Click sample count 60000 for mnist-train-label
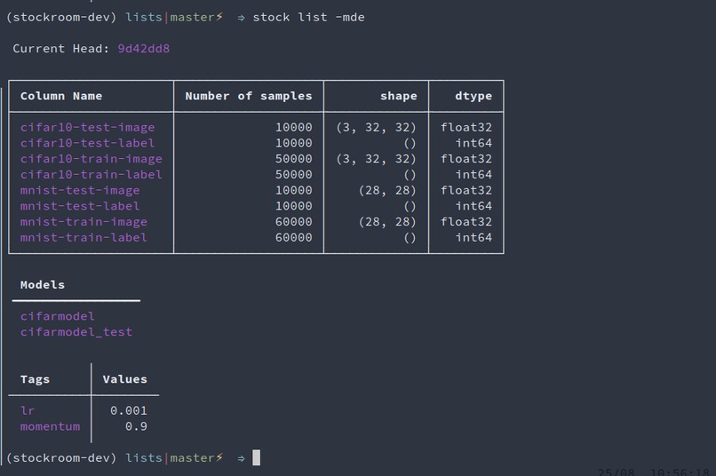716x476 pixels. click(x=294, y=237)
